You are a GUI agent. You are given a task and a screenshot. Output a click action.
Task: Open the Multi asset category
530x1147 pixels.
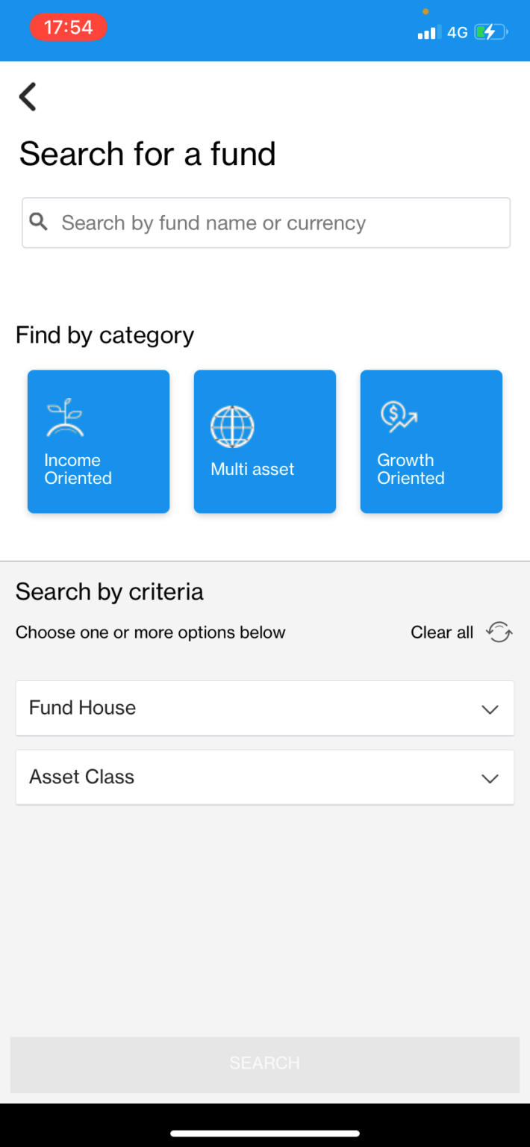(x=264, y=441)
